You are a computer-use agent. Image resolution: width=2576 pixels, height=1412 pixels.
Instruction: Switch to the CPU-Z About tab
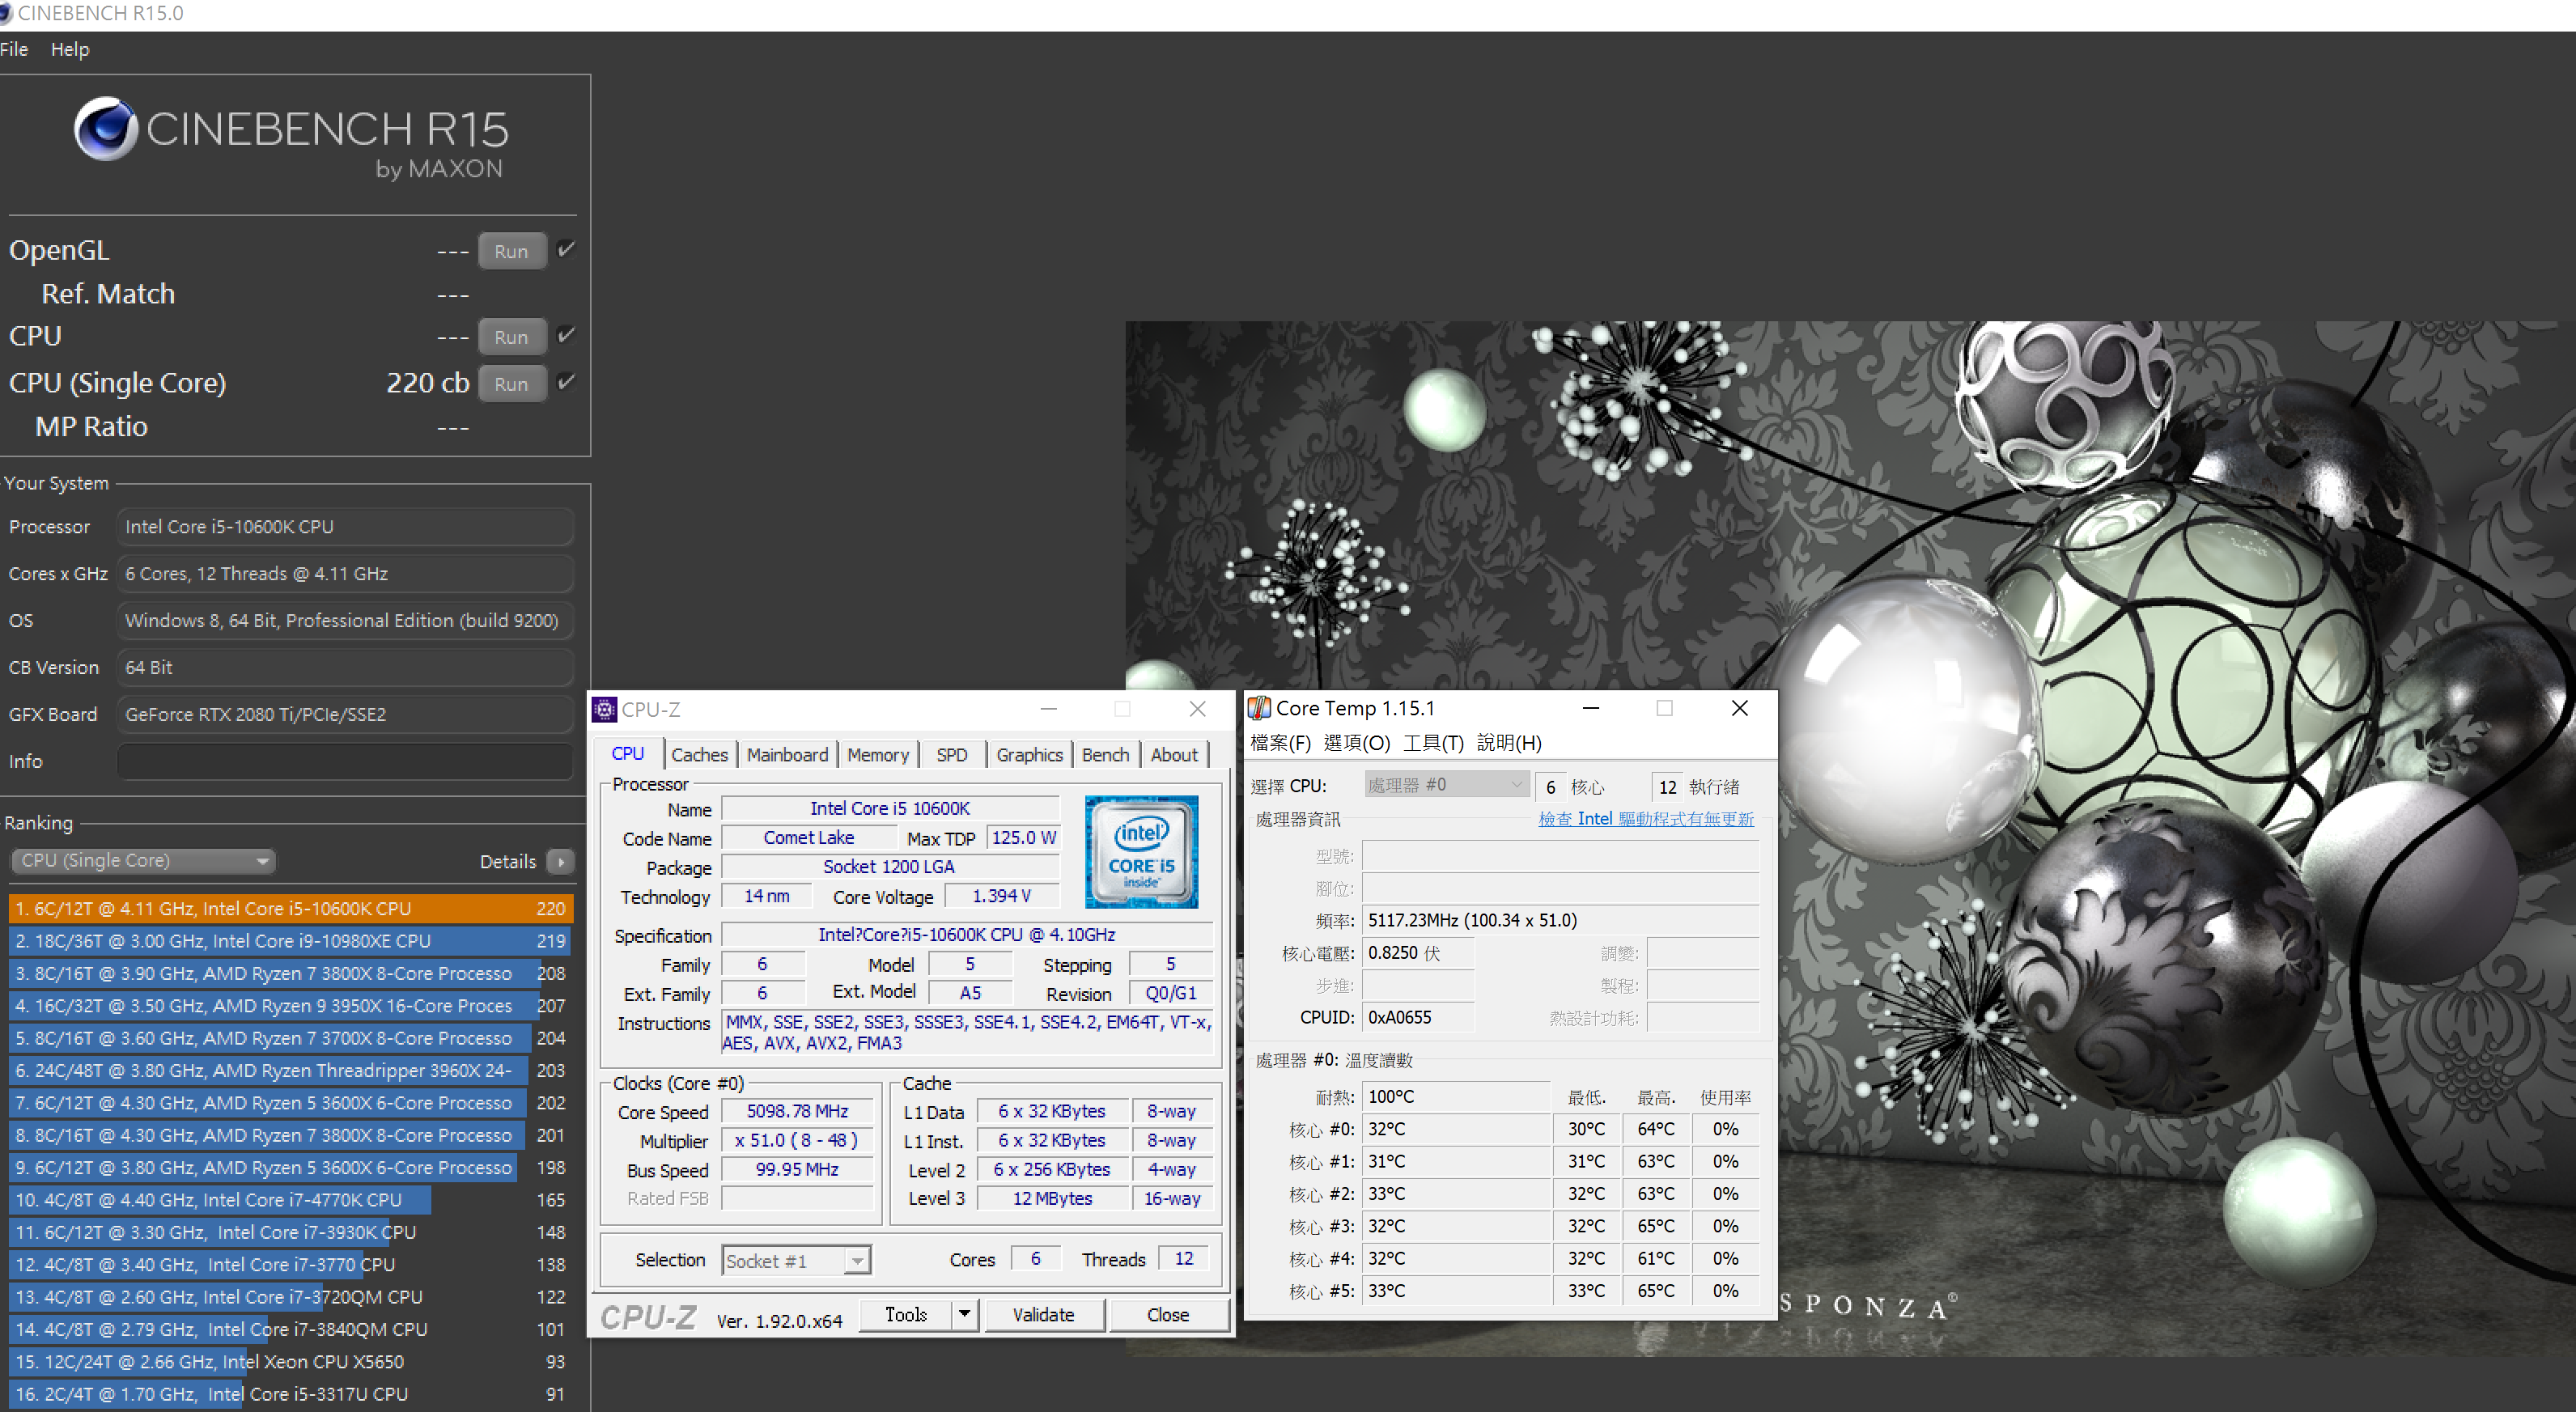tap(1174, 755)
